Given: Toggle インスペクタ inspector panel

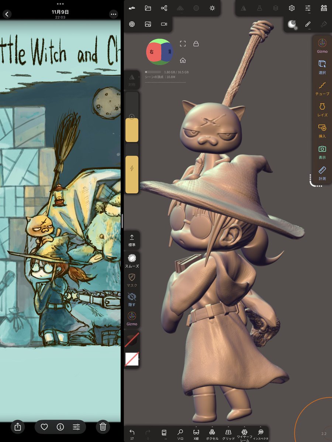Looking at the screenshot, I should (x=260, y=434).
